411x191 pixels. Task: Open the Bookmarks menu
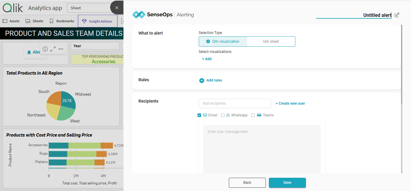point(62,21)
